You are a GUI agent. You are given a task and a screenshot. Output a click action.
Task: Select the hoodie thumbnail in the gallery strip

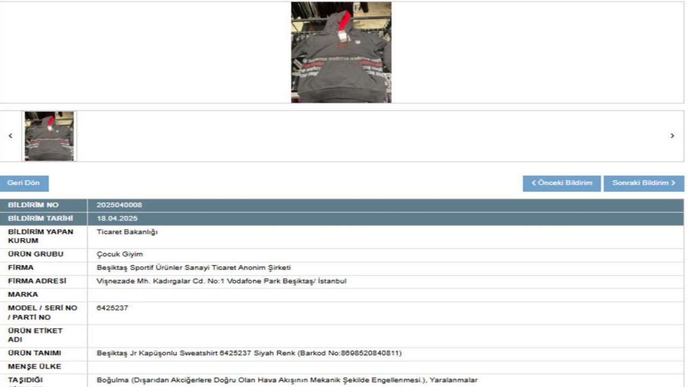click(49, 136)
